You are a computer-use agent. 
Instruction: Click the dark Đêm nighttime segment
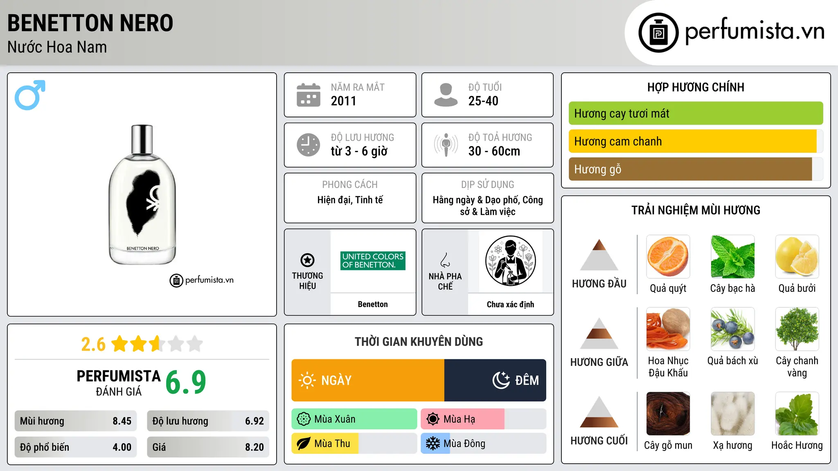495,380
